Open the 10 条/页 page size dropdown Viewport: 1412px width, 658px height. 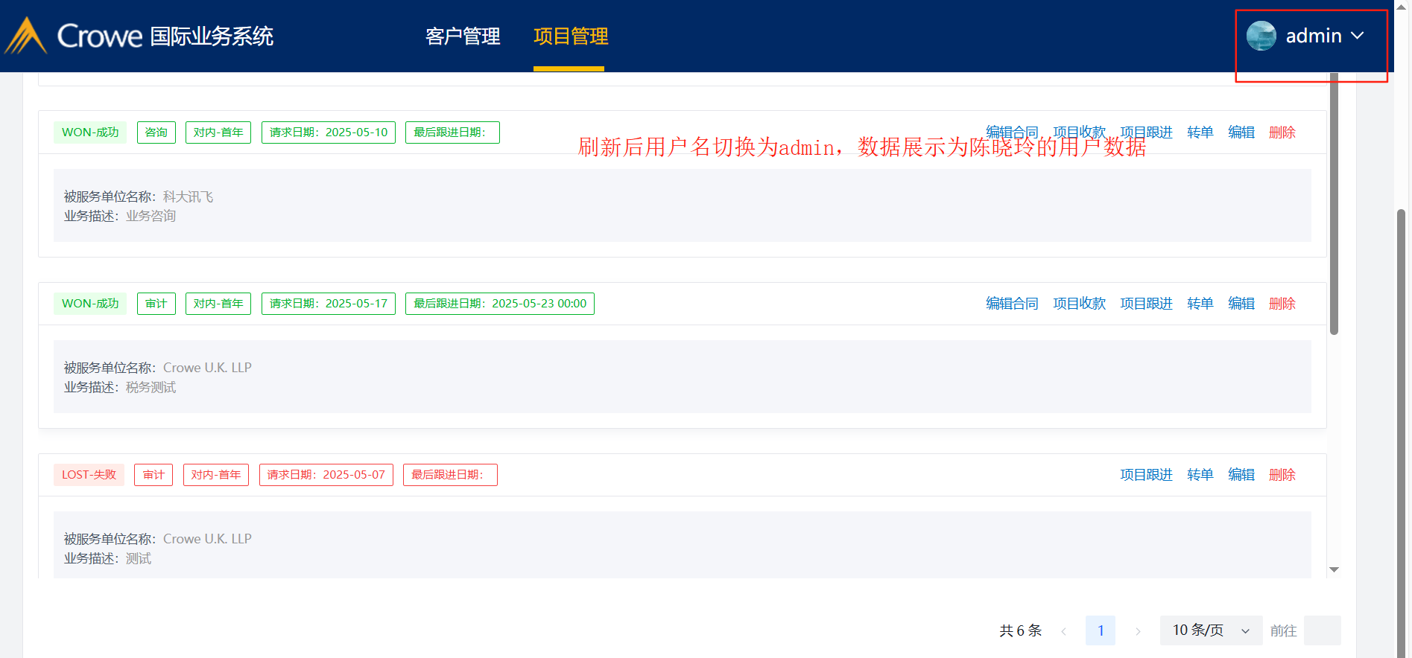tap(1211, 630)
